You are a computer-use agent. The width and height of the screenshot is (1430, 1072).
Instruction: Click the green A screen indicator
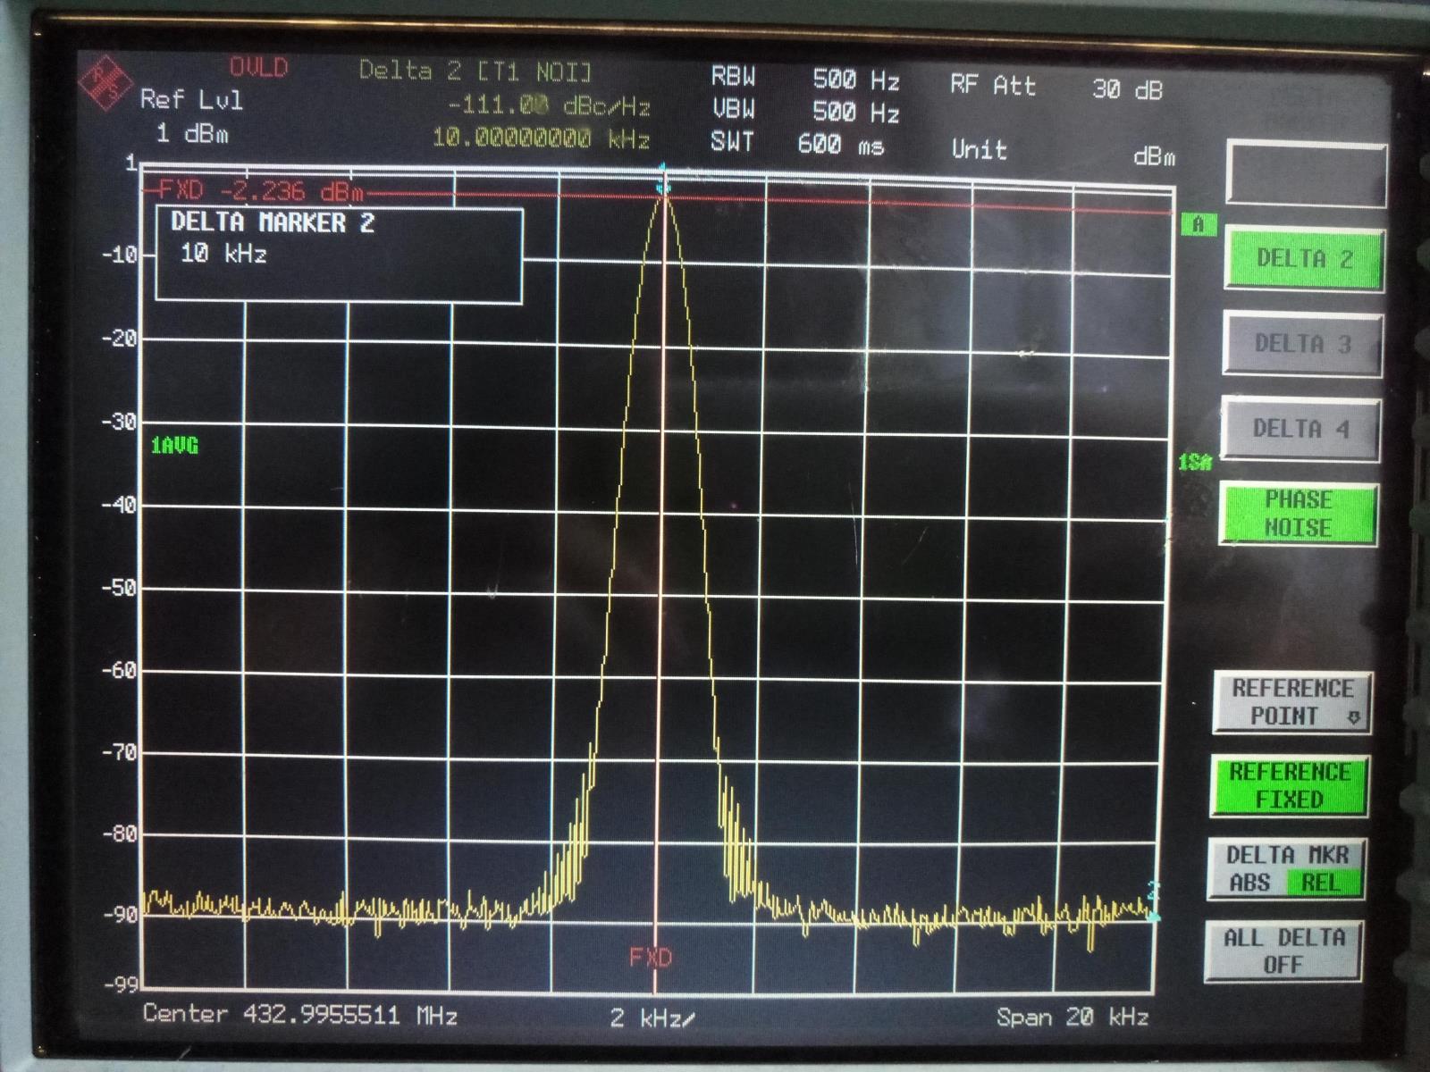tap(1199, 225)
